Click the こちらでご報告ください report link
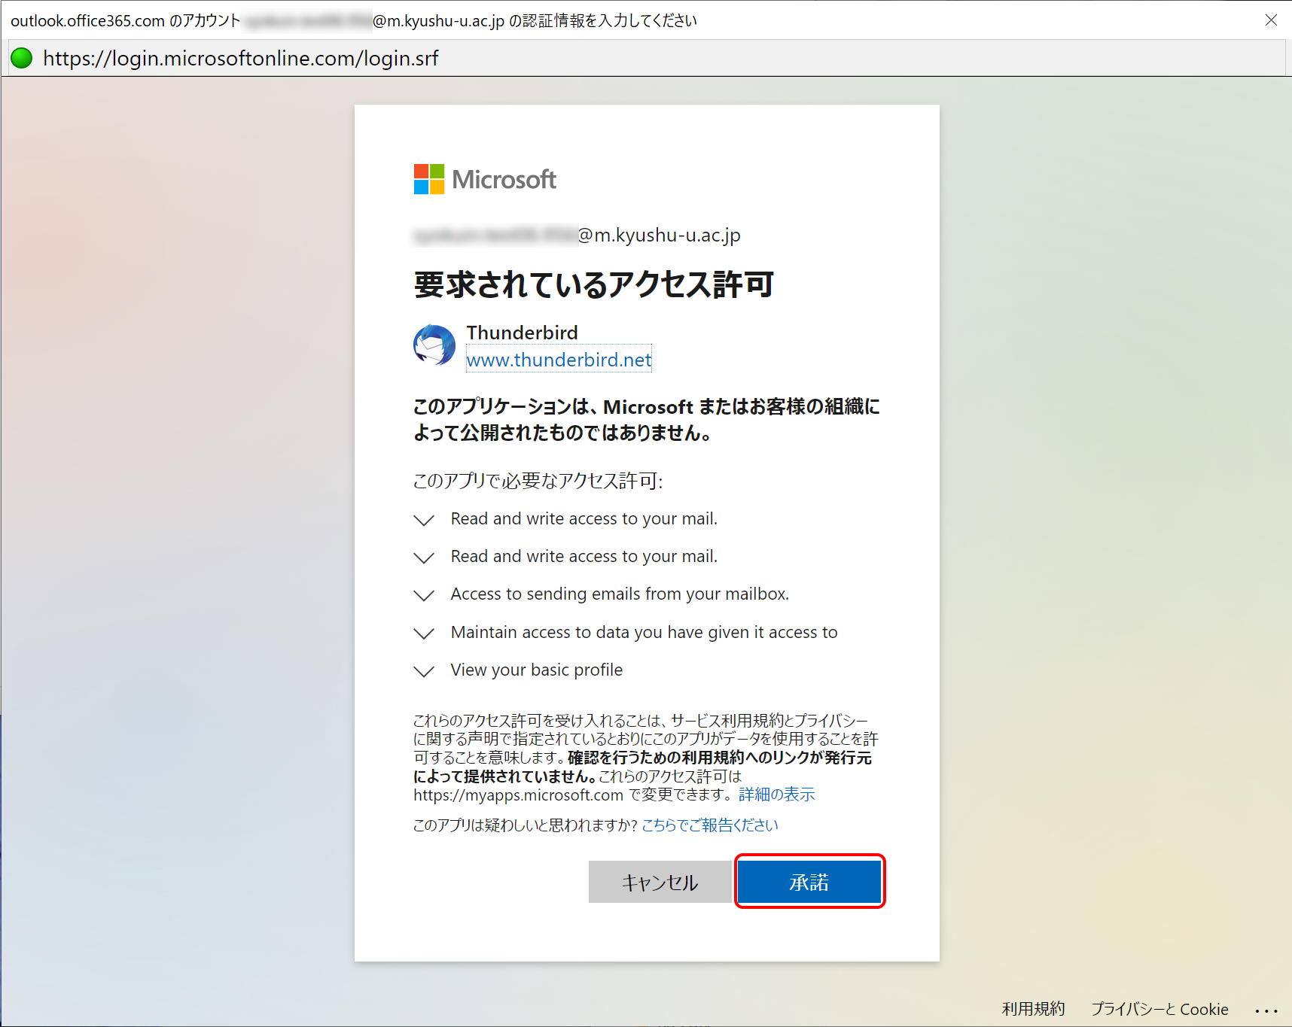 710,825
